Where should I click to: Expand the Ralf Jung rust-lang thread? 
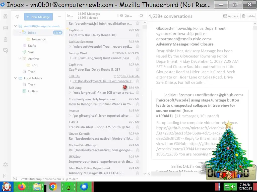[70, 92]
